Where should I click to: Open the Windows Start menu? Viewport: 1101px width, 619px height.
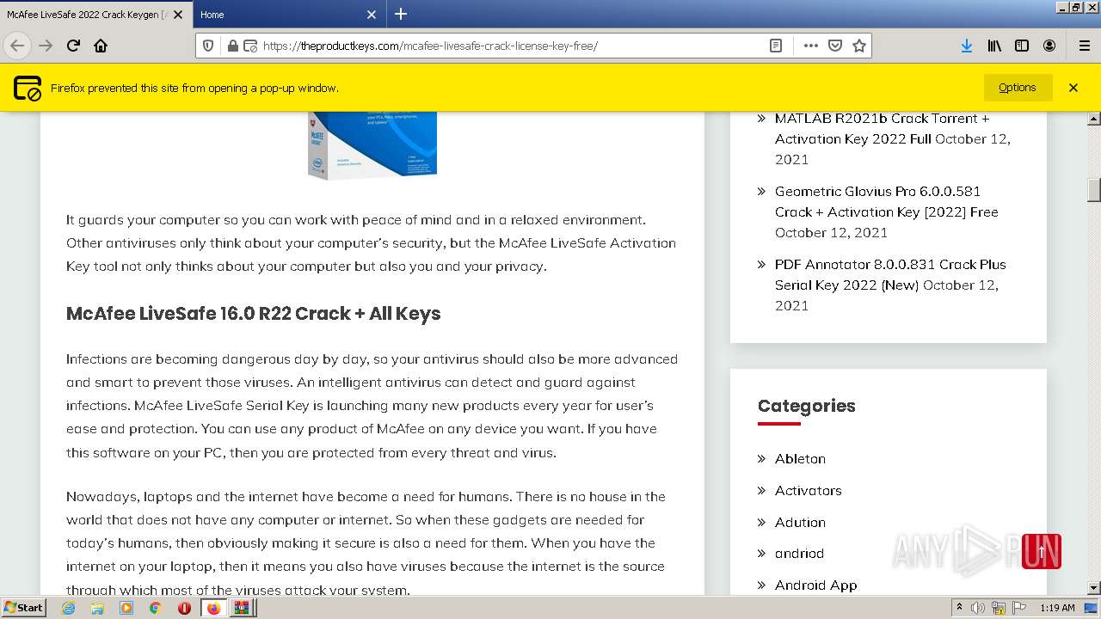coord(24,608)
